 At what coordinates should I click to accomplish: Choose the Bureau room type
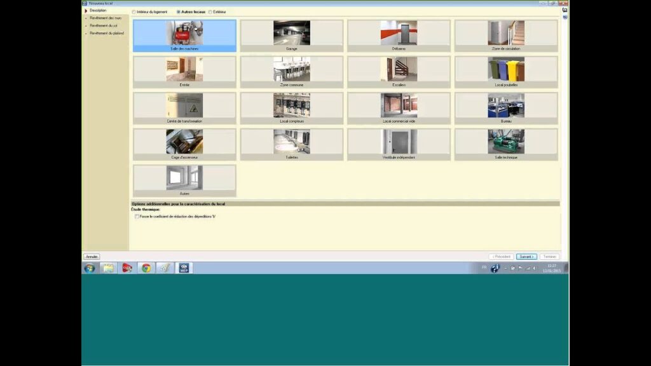(506, 108)
